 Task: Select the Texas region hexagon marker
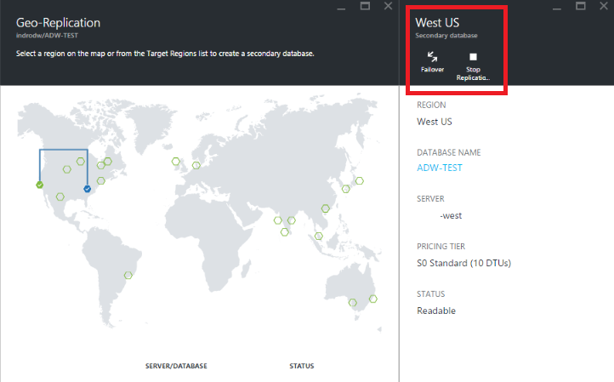coord(60,196)
